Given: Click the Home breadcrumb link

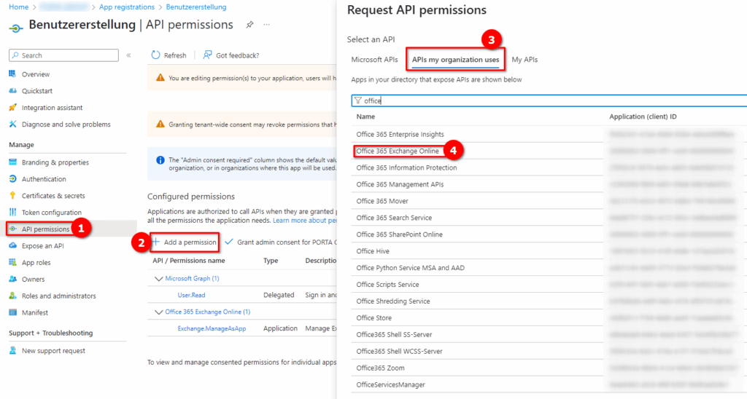Looking at the screenshot, I should [18, 7].
